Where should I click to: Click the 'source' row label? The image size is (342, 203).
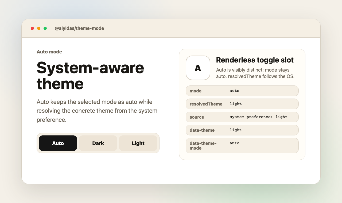(197, 117)
